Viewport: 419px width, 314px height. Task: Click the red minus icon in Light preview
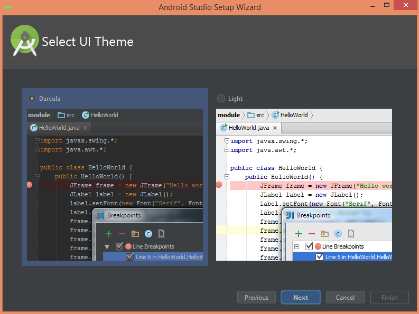click(x=312, y=234)
